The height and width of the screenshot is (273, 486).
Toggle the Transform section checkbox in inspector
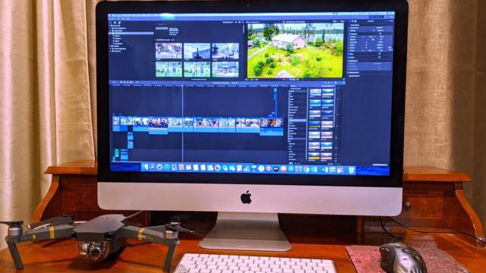coord(380,33)
